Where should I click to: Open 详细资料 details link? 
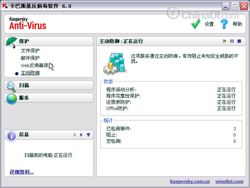tap(21, 172)
